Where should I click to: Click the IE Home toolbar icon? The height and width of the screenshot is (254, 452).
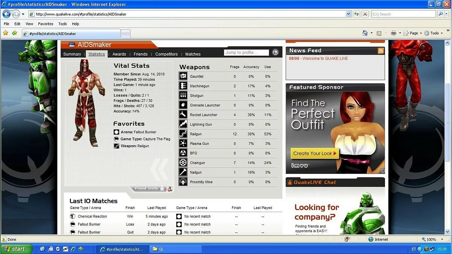pyautogui.click(x=365, y=33)
